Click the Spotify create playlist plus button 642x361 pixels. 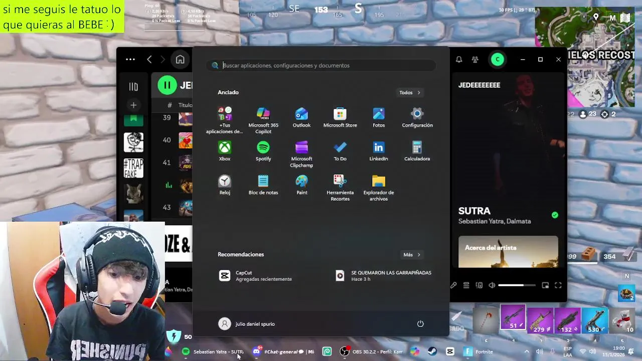133,105
